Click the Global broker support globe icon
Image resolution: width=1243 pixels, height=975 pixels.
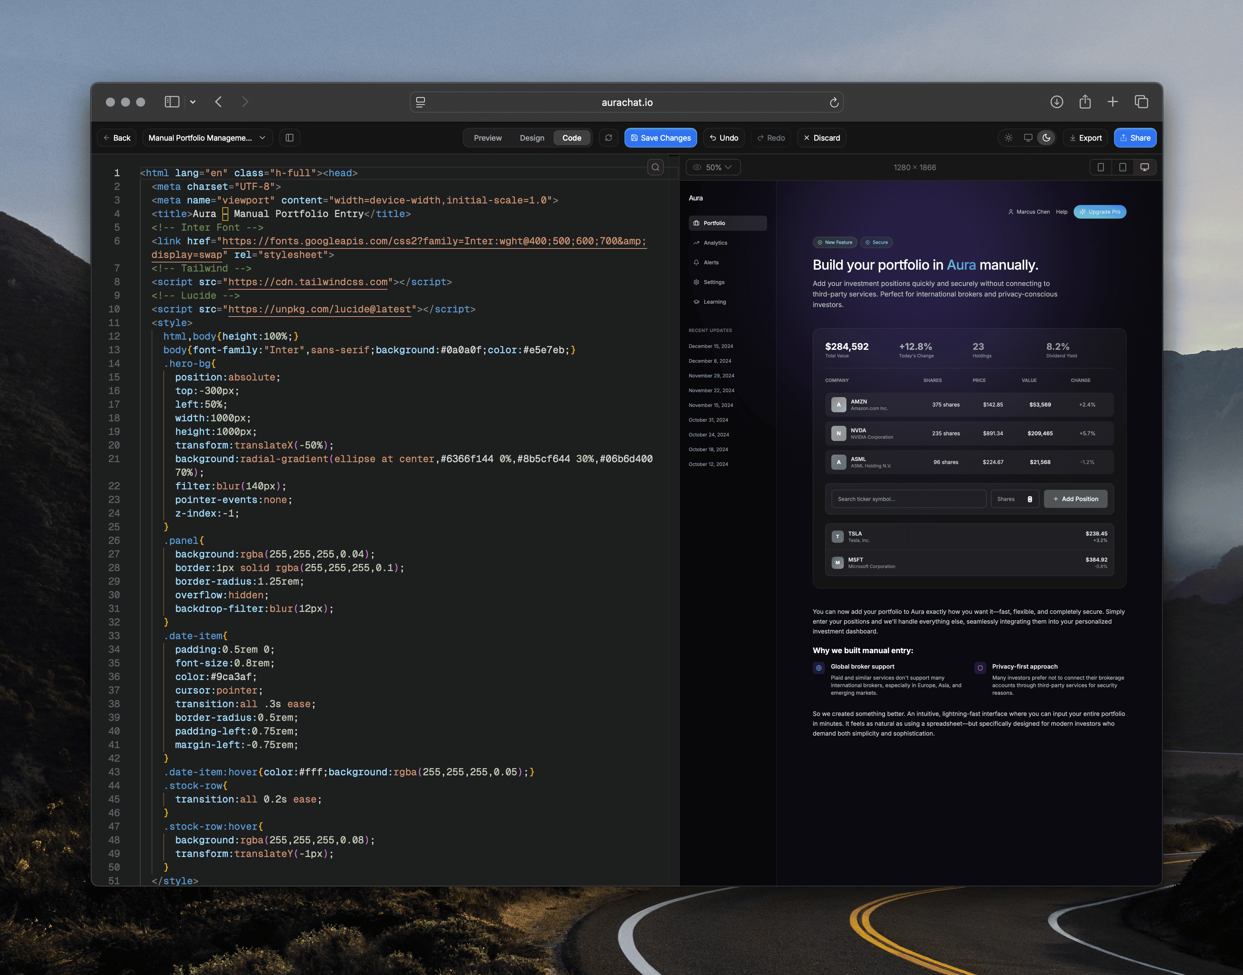tap(818, 668)
